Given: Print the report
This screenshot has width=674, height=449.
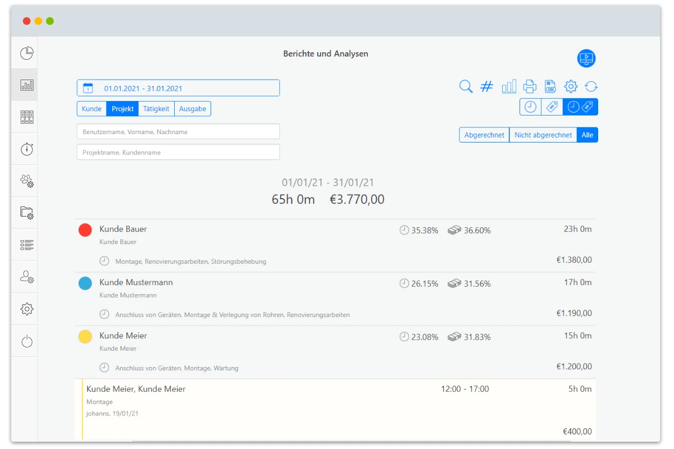Looking at the screenshot, I should tap(530, 86).
